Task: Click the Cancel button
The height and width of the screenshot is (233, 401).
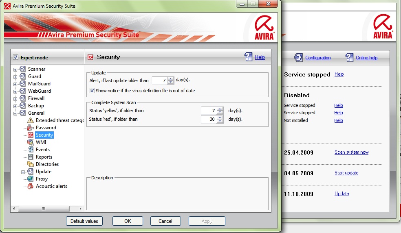Action: pos(165,221)
